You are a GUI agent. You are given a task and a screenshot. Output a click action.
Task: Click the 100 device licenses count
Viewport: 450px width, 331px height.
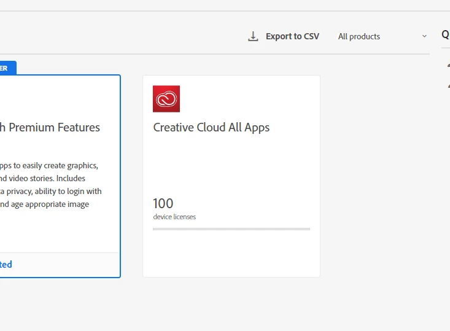[x=163, y=203]
